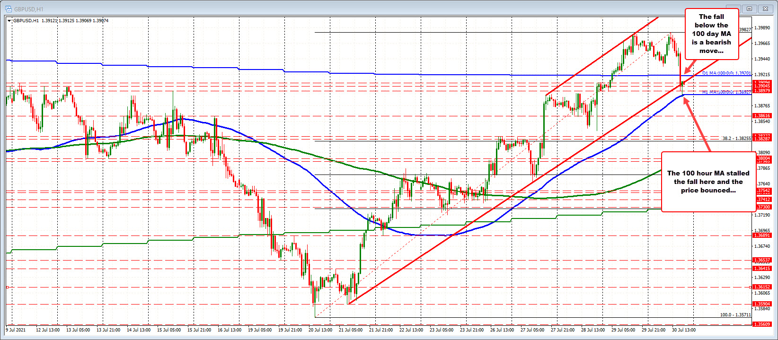Select the '100 day MA is a bearish move' annotation
The width and height of the screenshot is (778, 340).
click(x=711, y=34)
